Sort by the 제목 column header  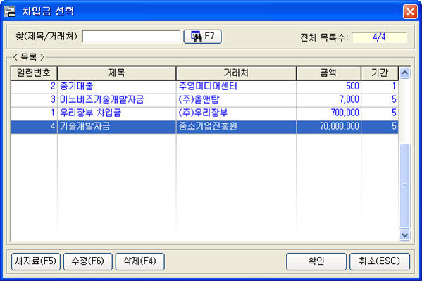pyautogui.click(x=116, y=73)
